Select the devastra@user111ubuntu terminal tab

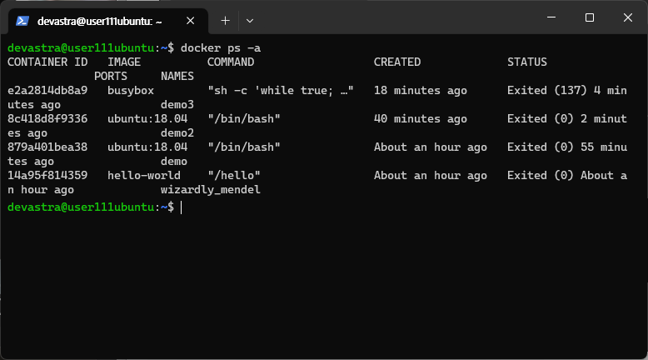pos(108,21)
